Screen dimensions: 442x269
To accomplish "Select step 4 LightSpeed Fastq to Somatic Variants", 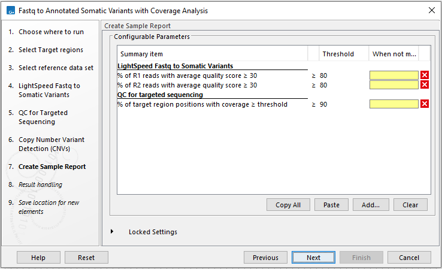I will (x=49, y=90).
